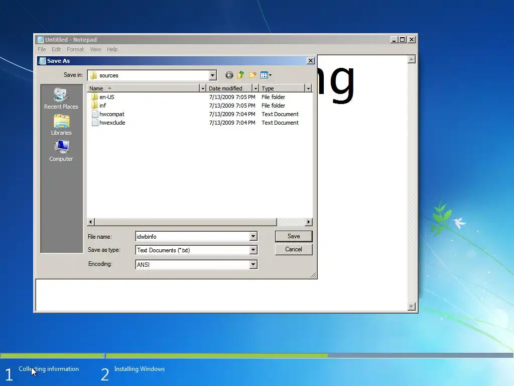
Task: Open the Help menu in Notepad
Action: [112, 49]
